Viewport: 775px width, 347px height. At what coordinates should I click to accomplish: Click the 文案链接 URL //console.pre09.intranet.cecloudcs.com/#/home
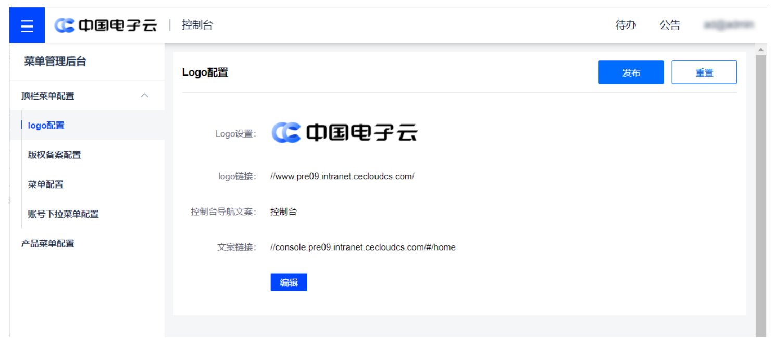[363, 247]
